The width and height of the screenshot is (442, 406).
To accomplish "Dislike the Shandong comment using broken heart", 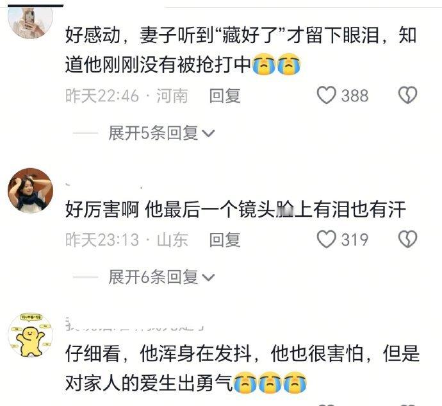I will (x=407, y=239).
